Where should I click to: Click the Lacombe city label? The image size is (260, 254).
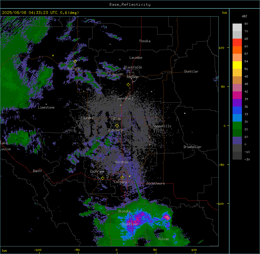point(136,58)
